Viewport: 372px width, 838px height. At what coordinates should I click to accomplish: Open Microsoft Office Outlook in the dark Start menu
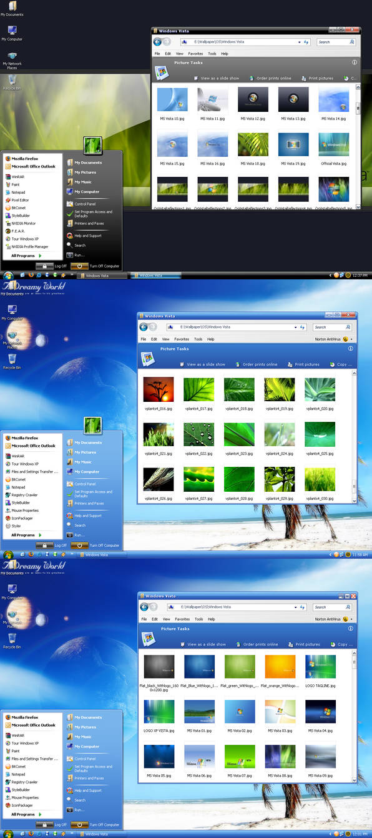click(30, 166)
